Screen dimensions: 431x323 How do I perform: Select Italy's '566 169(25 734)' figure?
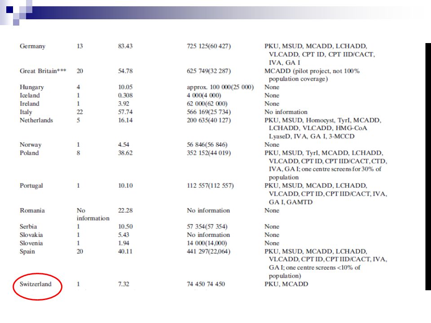[x=209, y=112]
